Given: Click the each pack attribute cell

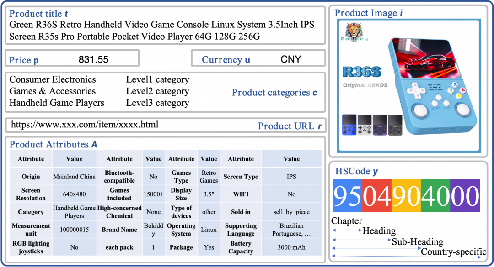Looking at the screenshot, I should tap(119, 247).
